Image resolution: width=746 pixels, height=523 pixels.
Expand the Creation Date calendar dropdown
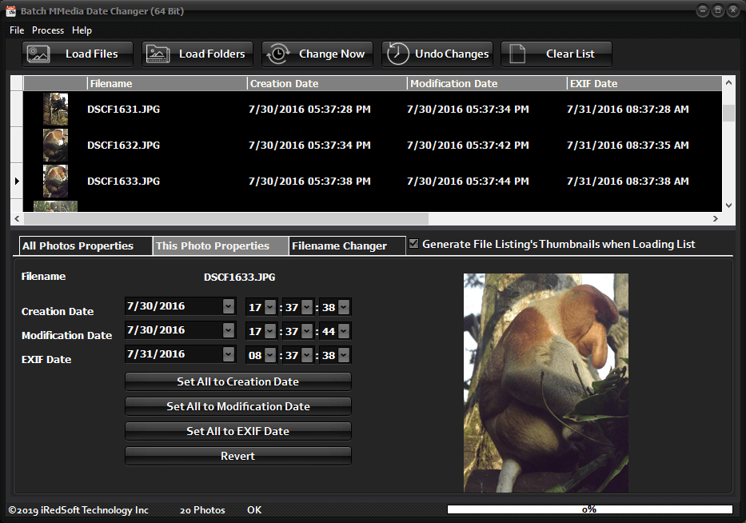pos(229,306)
